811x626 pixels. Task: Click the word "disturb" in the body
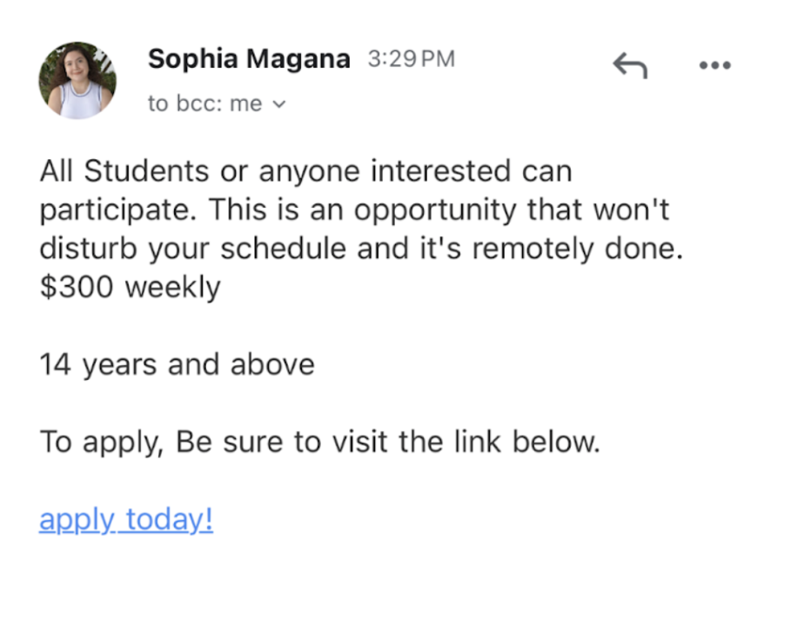point(88,249)
